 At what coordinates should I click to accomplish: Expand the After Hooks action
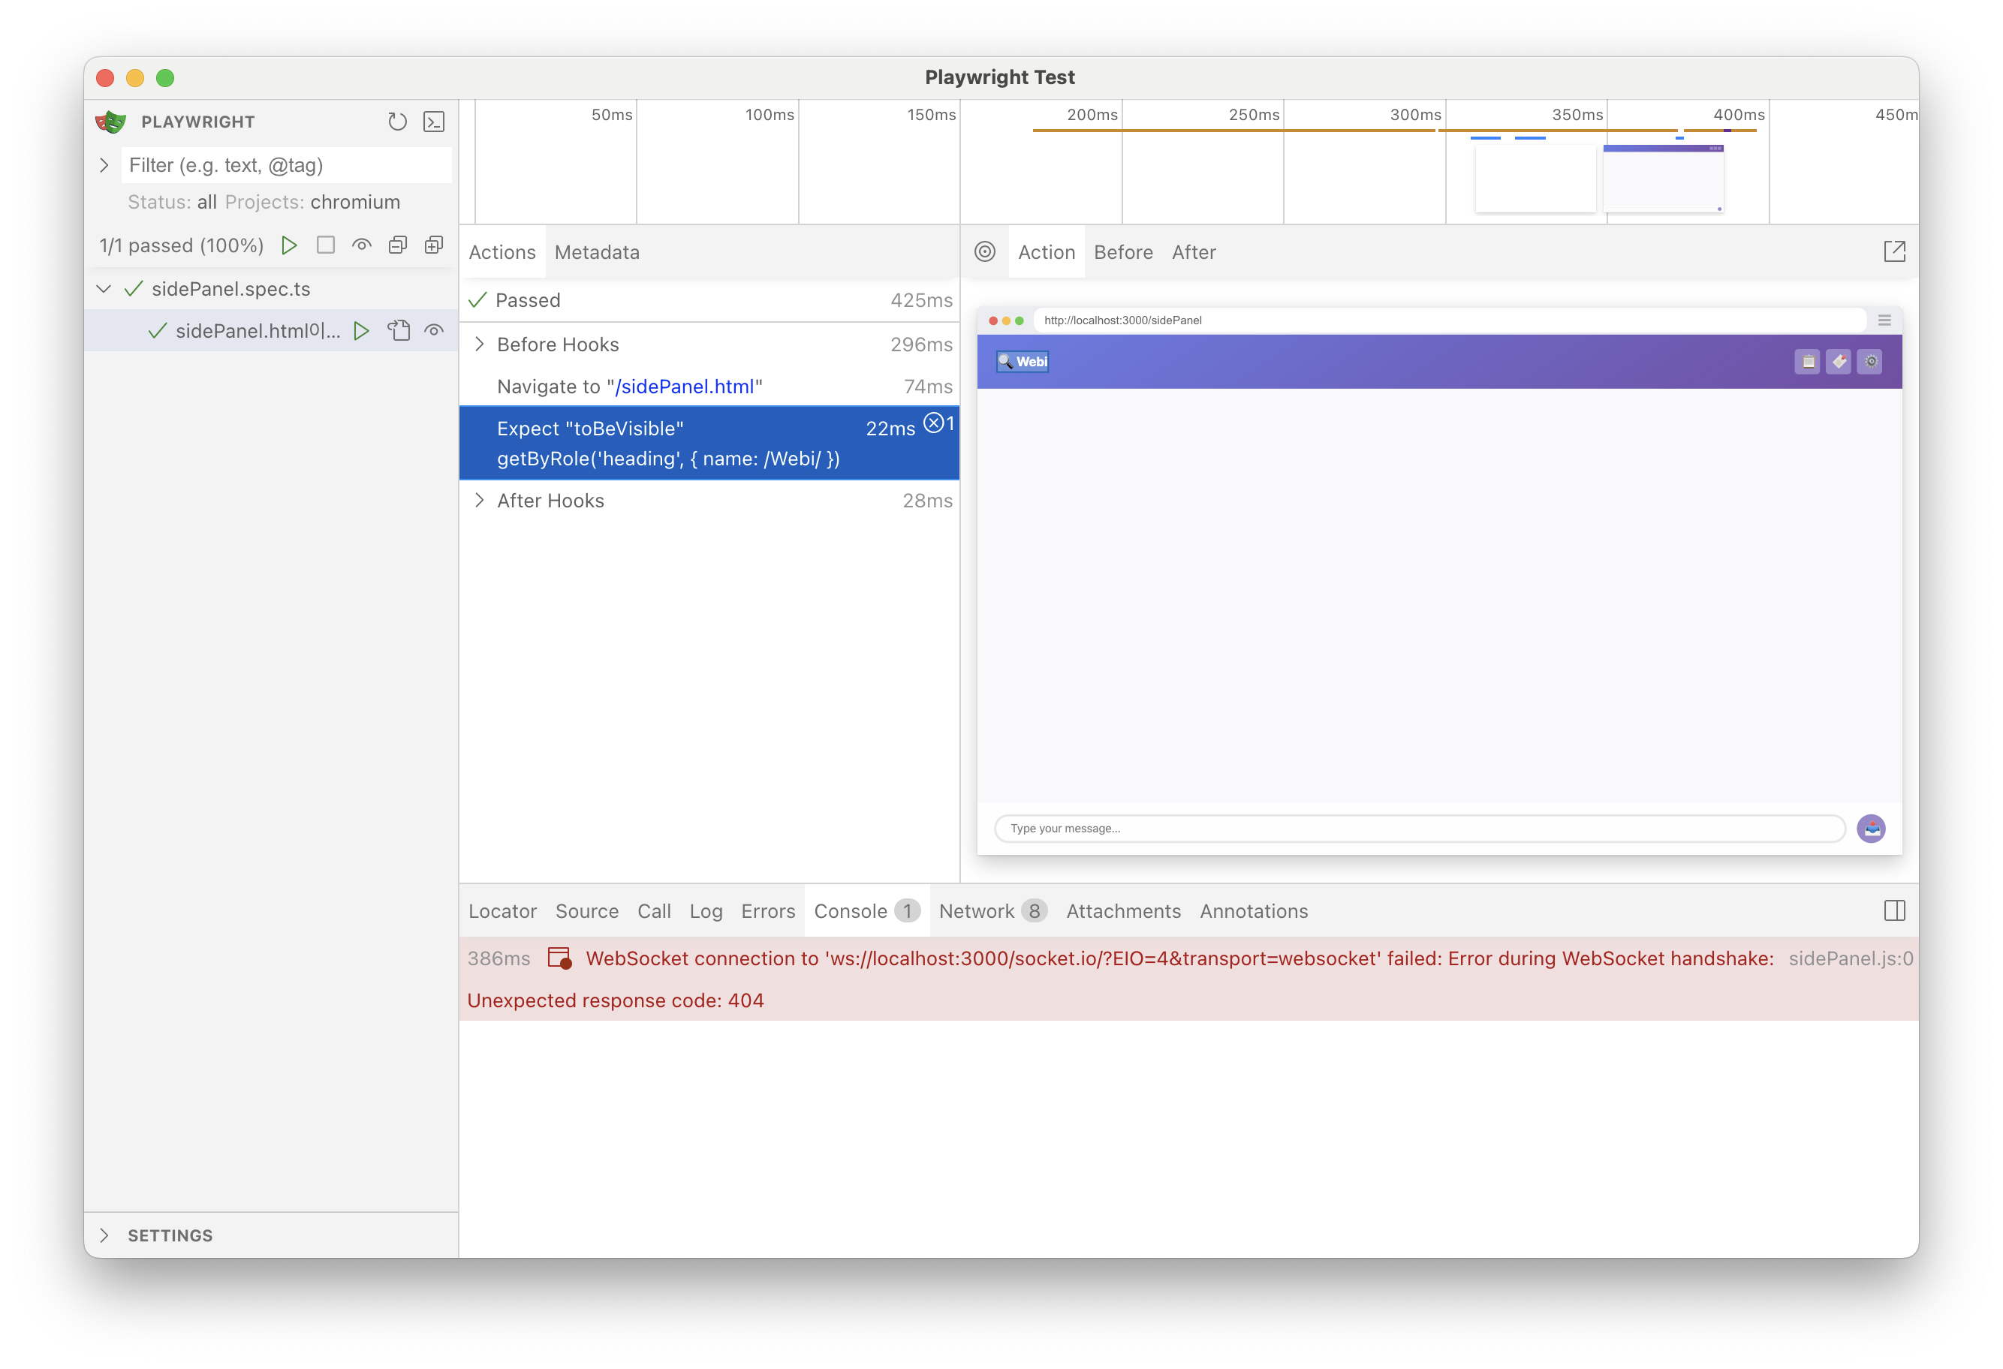click(x=480, y=501)
